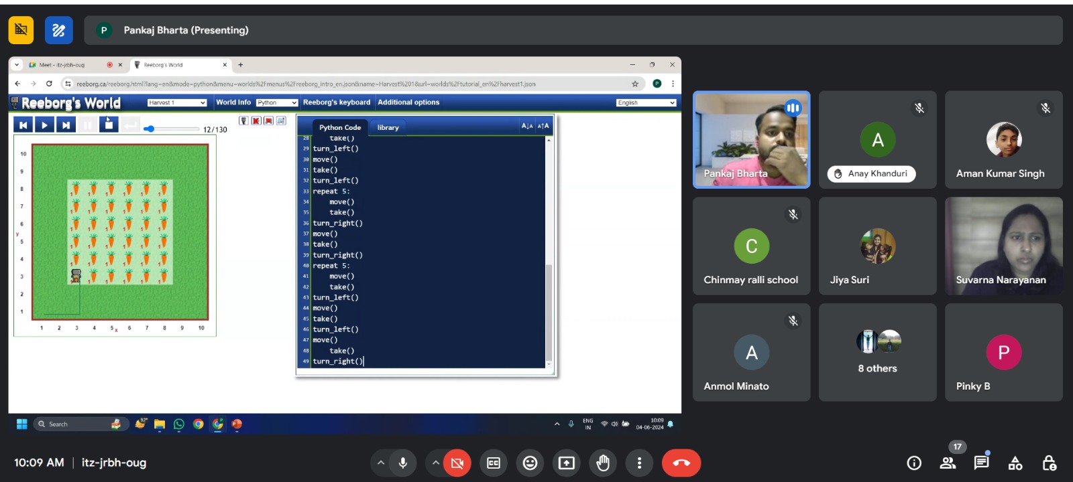
Task: Open the English language dropdown
Action: tap(646, 102)
